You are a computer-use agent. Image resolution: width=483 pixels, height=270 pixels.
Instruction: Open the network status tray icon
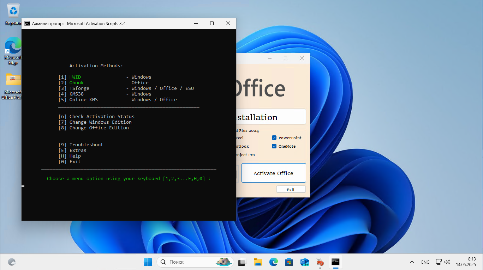point(439,262)
